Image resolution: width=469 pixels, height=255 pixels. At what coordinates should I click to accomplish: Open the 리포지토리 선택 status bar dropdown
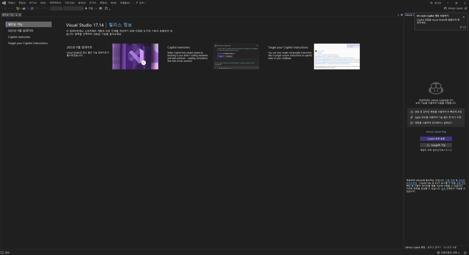click(448, 252)
